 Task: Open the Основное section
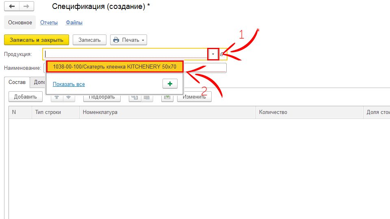20,23
